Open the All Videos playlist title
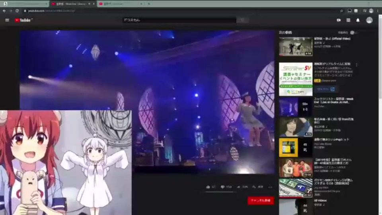Viewport: 382px width, 215px height. pos(320,201)
